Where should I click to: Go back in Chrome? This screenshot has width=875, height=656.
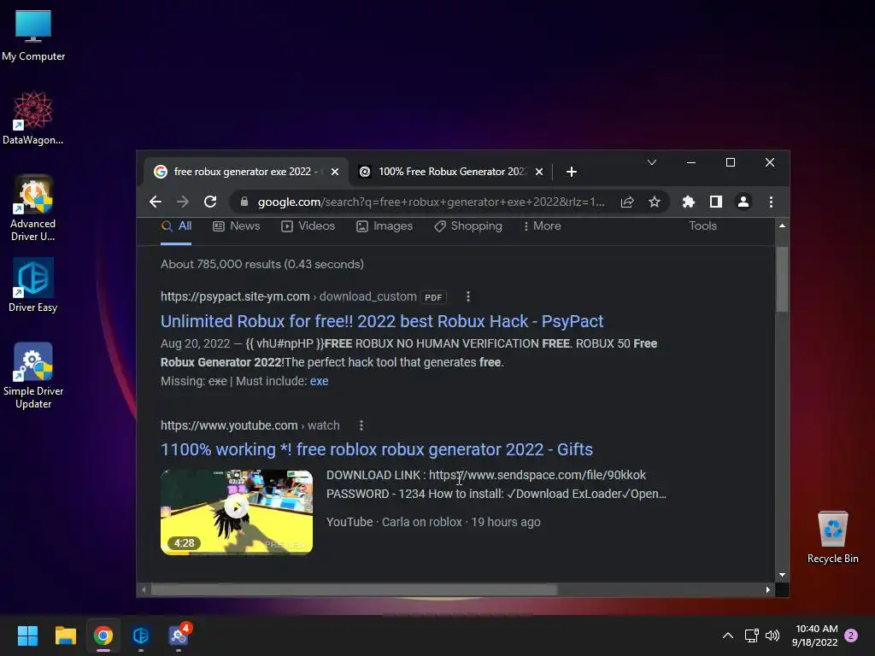pos(156,202)
